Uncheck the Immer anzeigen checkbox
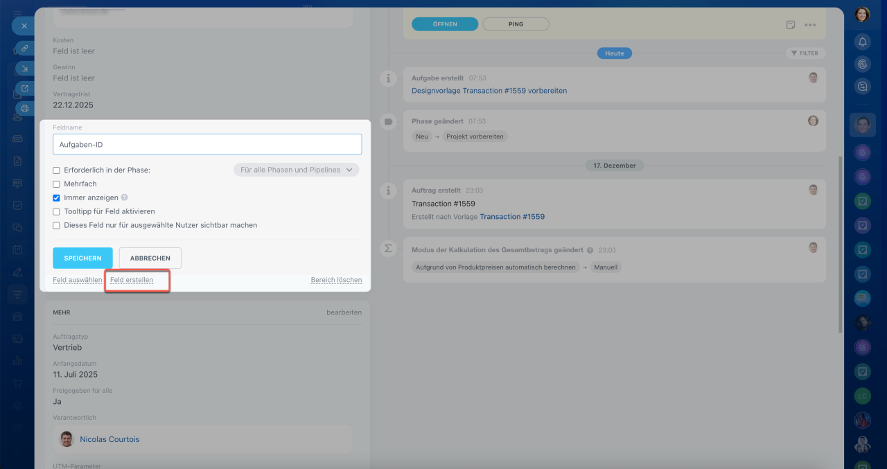Screen dimensions: 887x469 [x=56, y=197]
